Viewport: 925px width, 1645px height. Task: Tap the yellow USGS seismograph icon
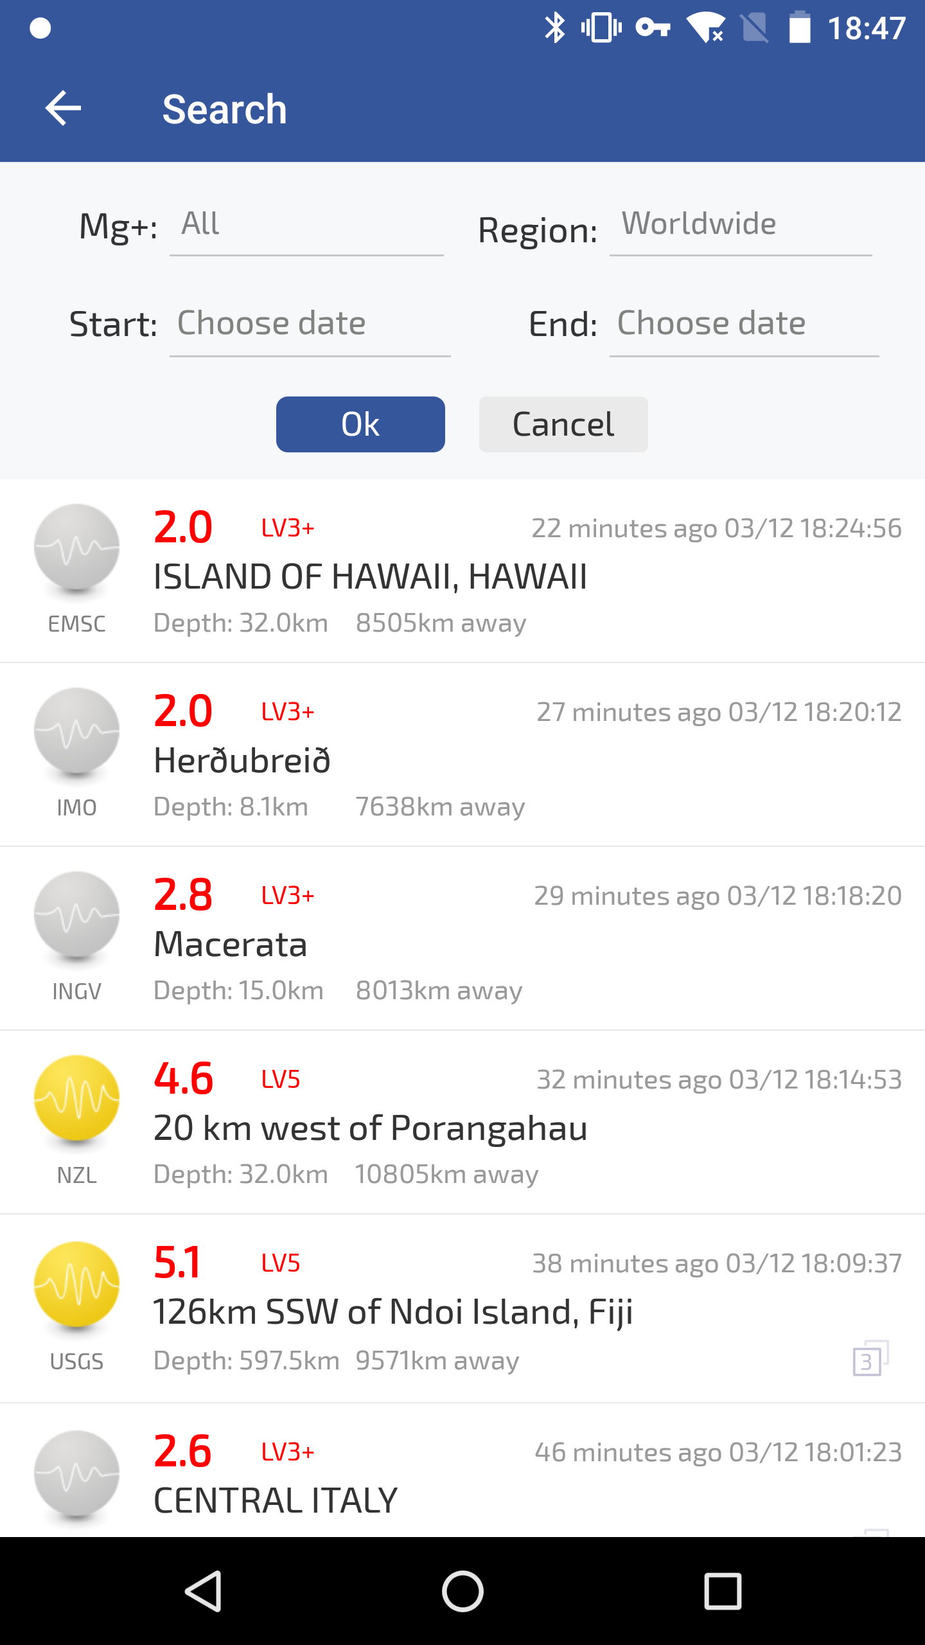(76, 1284)
